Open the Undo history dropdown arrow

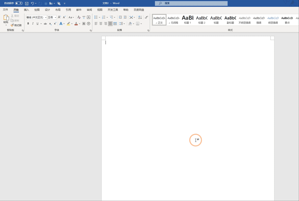coord(36,3)
